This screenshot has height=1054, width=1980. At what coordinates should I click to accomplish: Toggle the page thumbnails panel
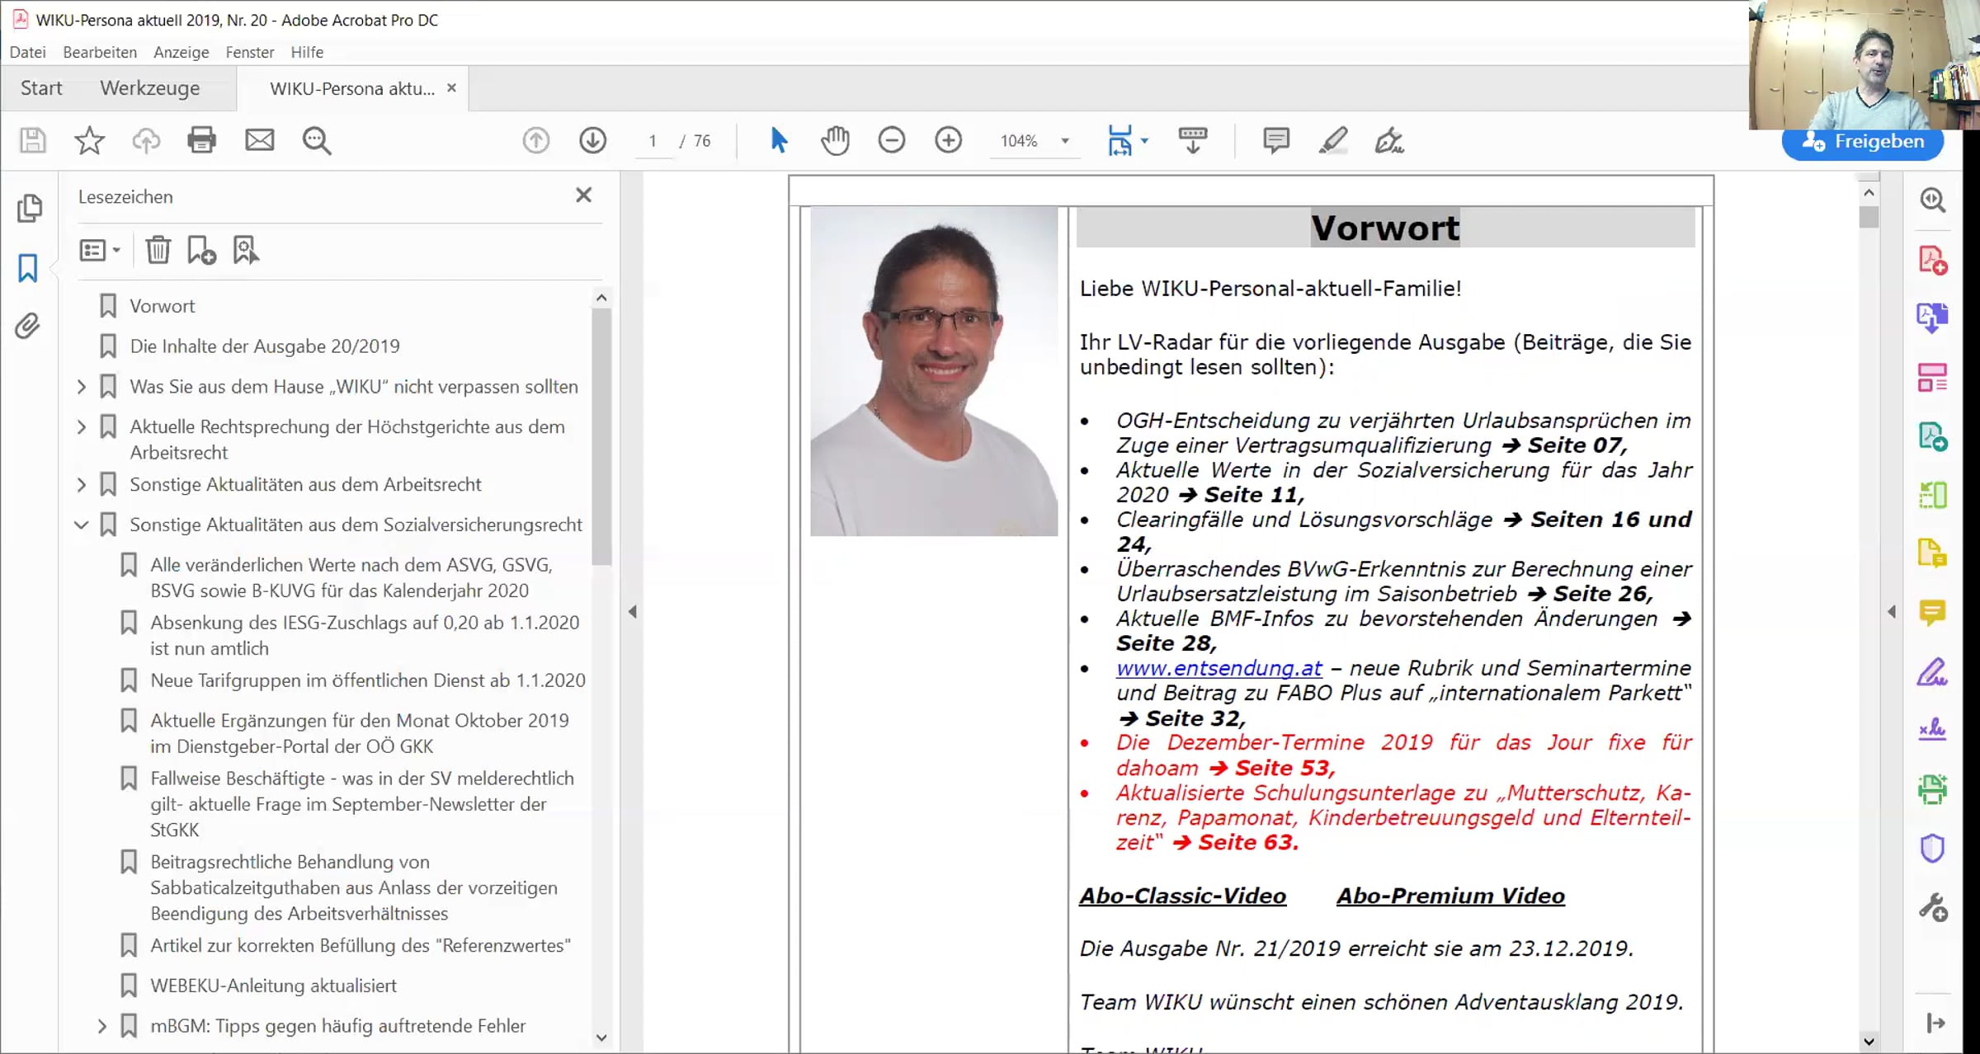(29, 208)
